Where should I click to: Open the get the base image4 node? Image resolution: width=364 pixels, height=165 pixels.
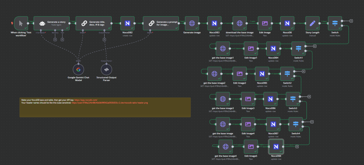point(226,147)
